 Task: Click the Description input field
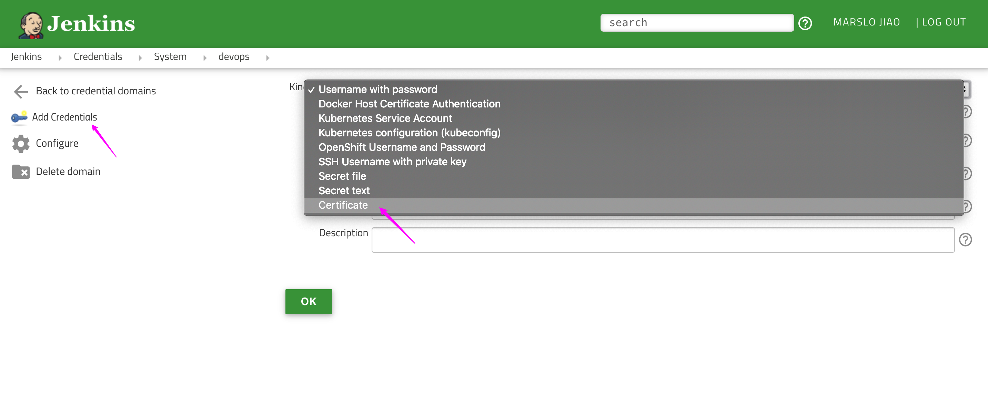point(664,238)
